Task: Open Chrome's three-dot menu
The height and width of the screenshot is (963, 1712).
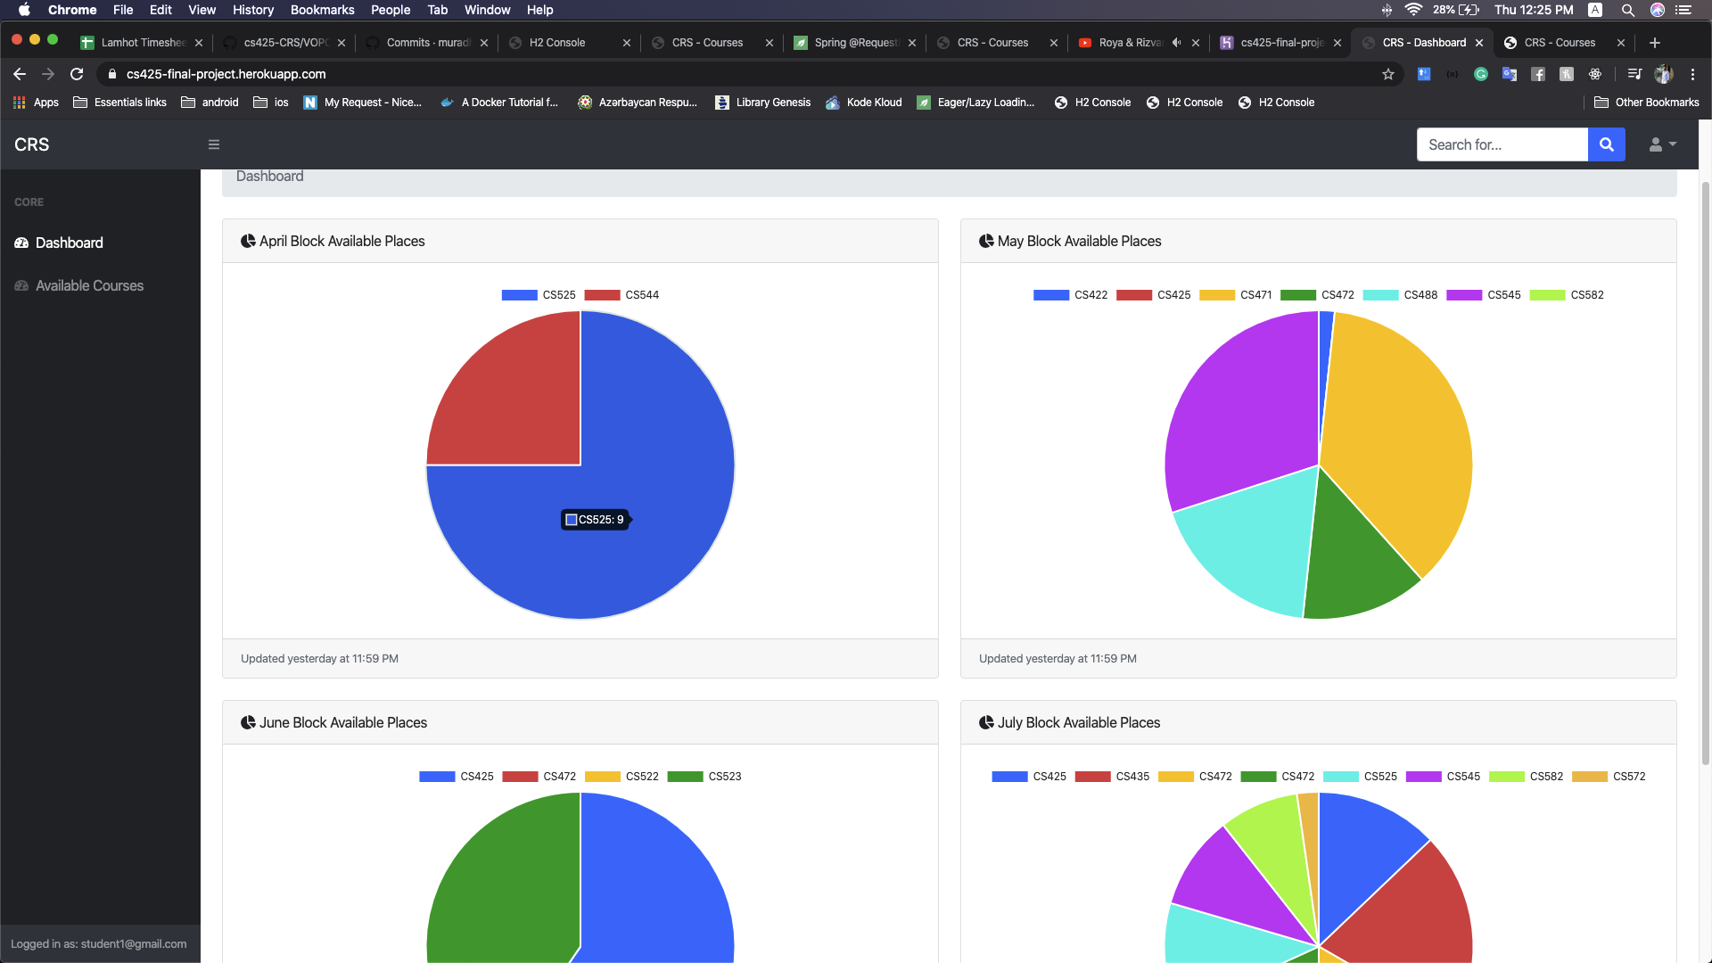Action: click(1692, 74)
